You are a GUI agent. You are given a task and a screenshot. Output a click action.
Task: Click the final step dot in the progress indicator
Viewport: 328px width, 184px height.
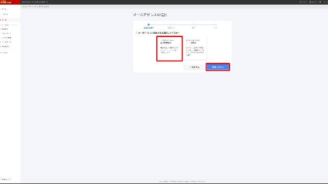point(216,25)
